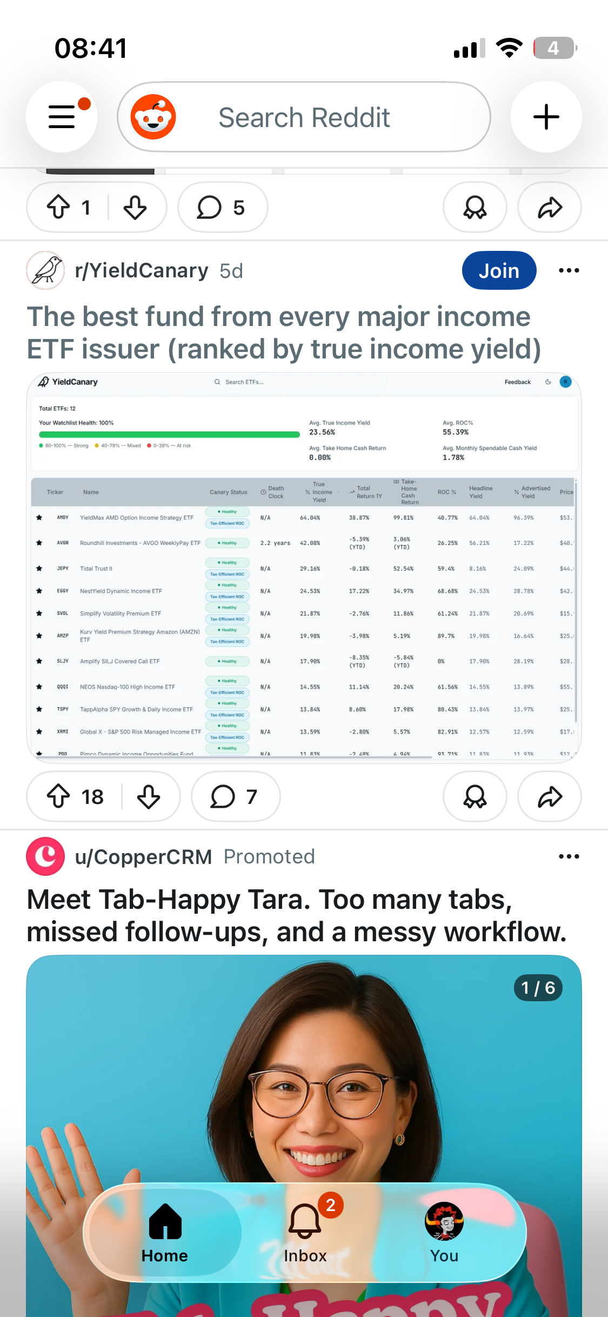Open the hamburger menu with notification dot
This screenshot has height=1317, width=608.
point(62,117)
